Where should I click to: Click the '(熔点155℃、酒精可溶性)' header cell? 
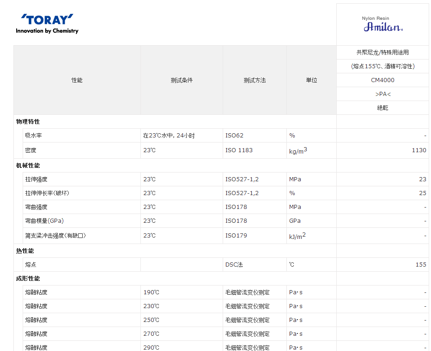[x=382, y=66]
